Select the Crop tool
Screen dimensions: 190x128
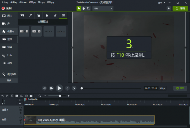(88, 8)
